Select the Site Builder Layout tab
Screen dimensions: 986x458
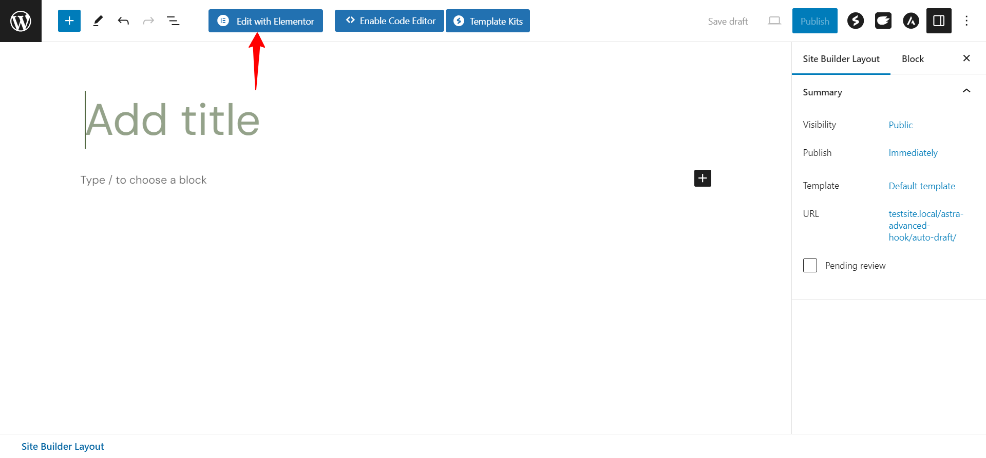click(x=841, y=59)
